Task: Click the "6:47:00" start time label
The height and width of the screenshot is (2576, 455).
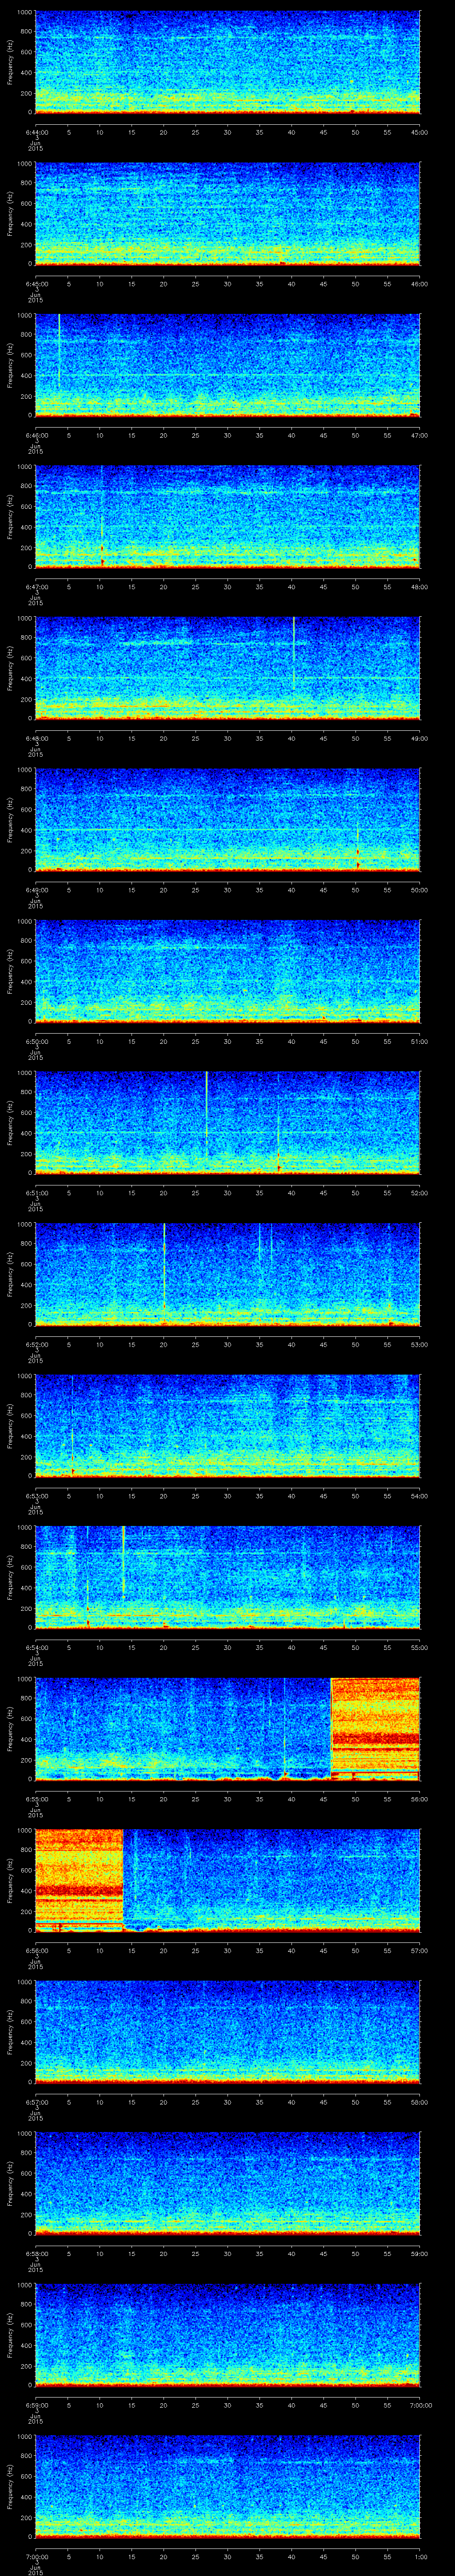Action: point(36,587)
